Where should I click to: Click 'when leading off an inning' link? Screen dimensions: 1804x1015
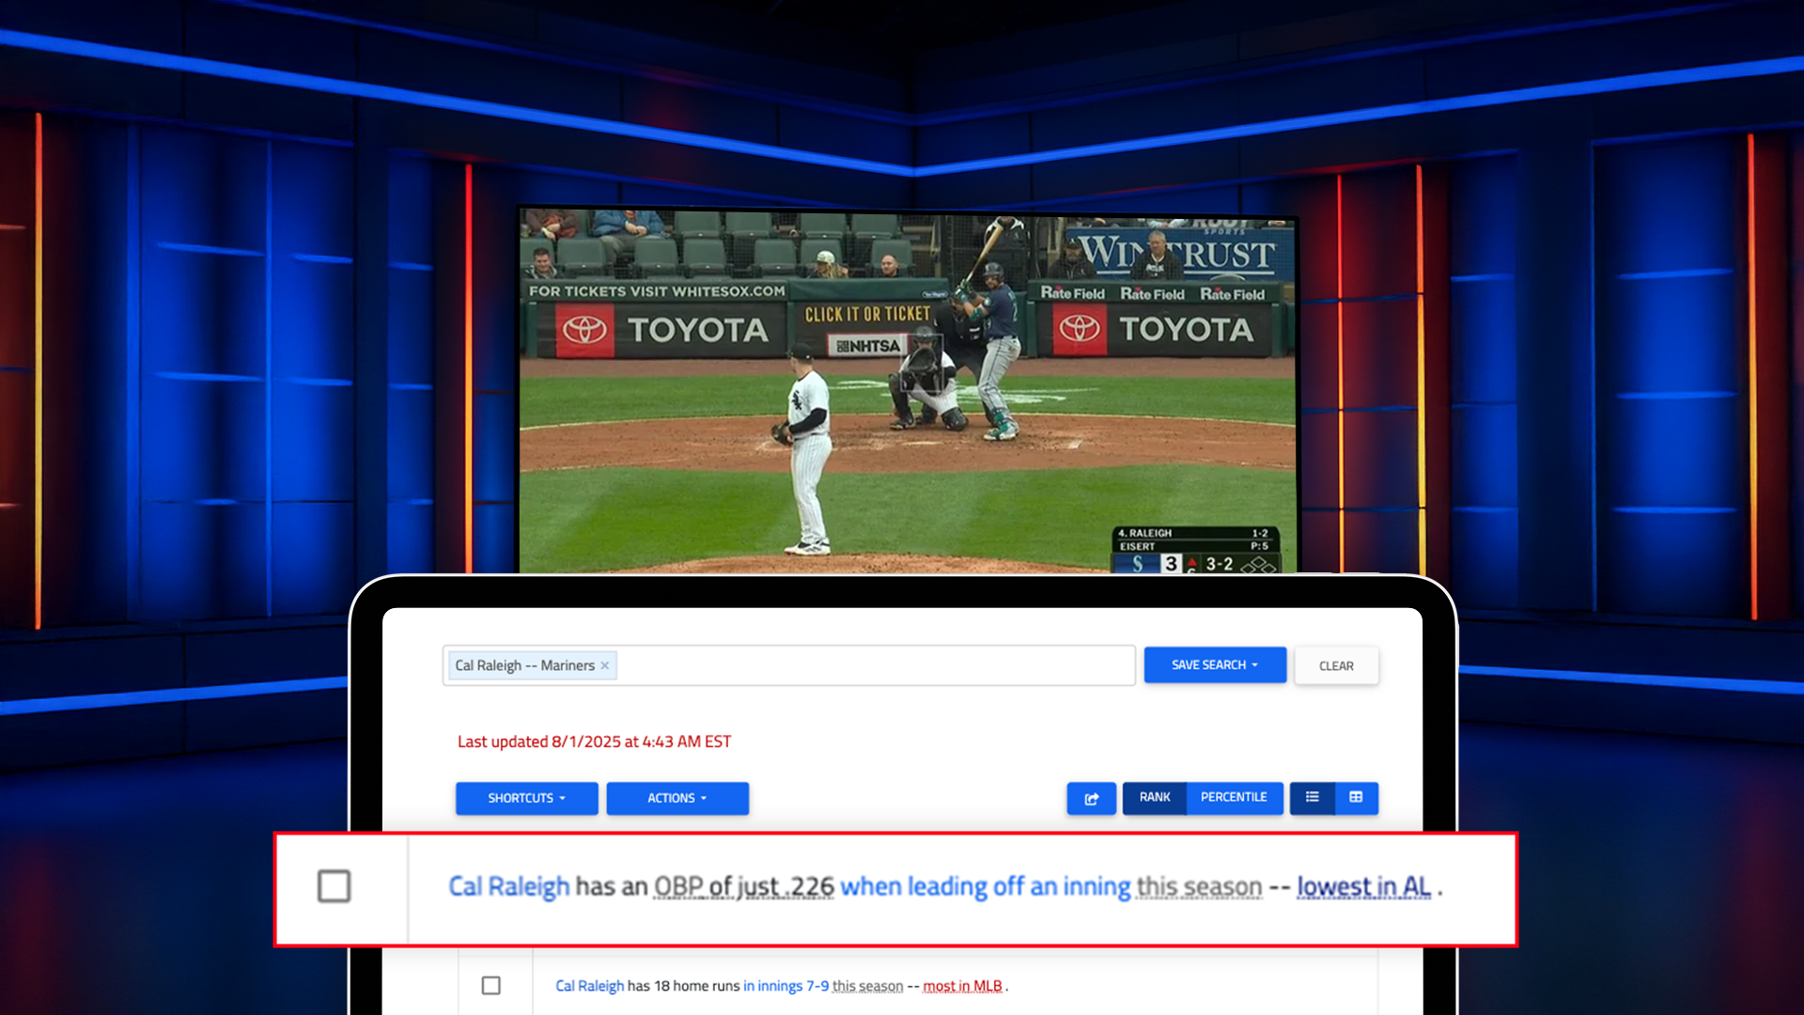[985, 886]
